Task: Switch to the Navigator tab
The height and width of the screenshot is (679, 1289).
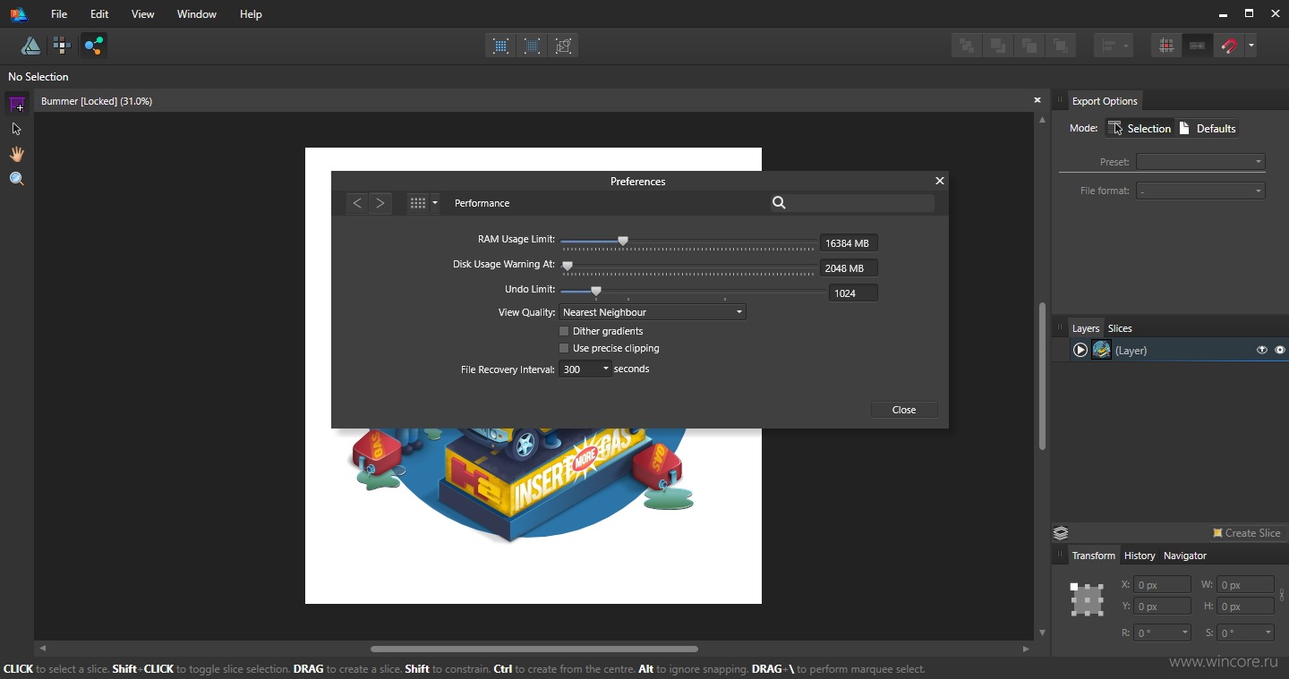Action: click(x=1185, y=556)
